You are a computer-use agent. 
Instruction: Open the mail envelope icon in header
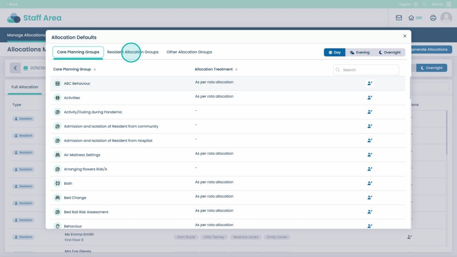[399, 18]
